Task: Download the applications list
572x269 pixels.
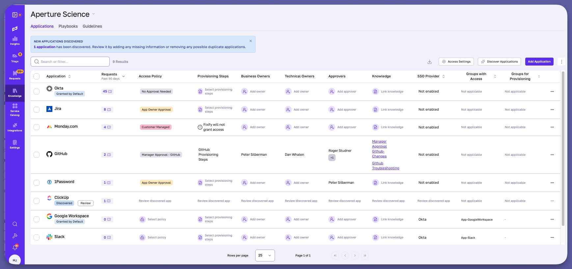Action: click(429, 62)
